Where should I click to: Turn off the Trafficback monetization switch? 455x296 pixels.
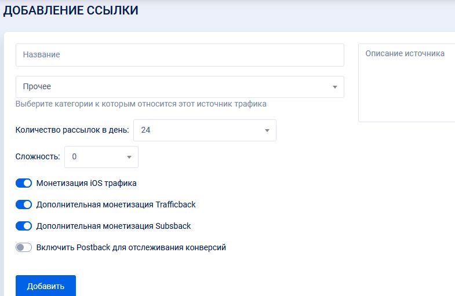click(24, 204)
